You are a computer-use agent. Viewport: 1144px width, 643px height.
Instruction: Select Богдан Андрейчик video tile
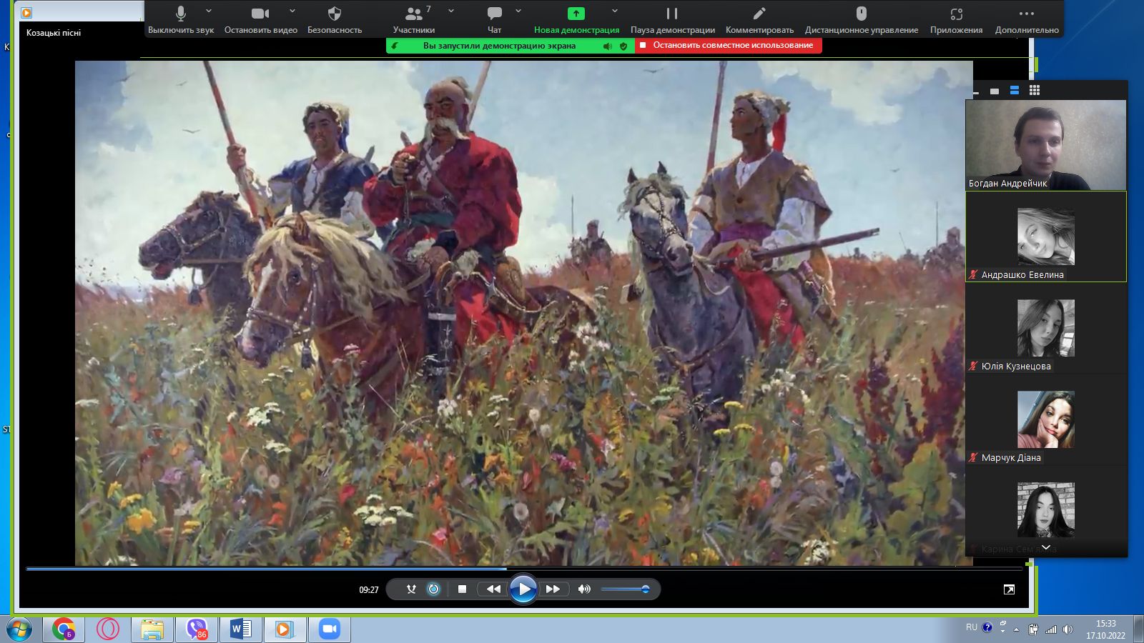1046,145
